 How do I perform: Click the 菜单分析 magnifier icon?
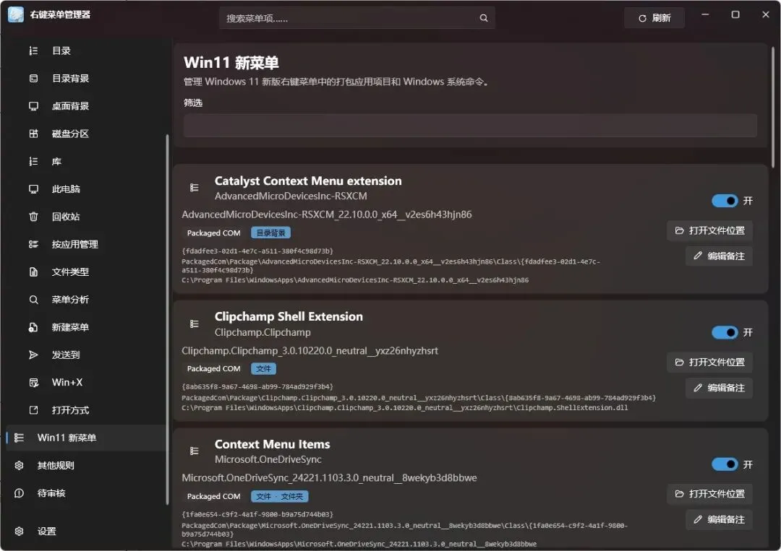tap(33, 300)
